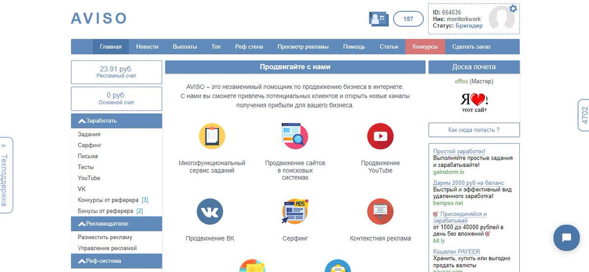Open Бонусы от реферера in sidebar
Viewport: 589px width, 272px height.
coord(105,211)
